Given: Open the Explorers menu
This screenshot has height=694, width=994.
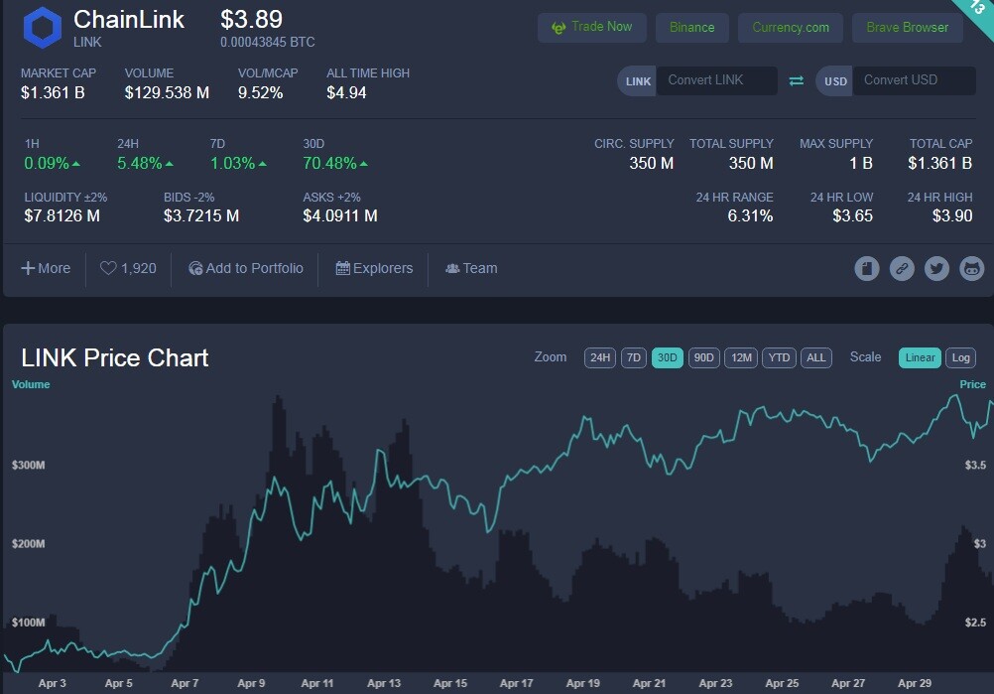Looking at the screenshot, I should coord(374,268).
